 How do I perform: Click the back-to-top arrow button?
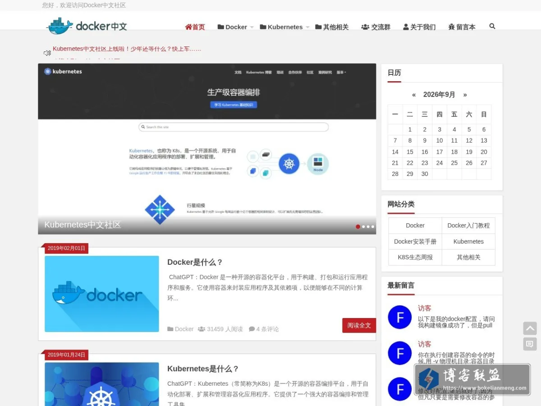tap(530, 328)
